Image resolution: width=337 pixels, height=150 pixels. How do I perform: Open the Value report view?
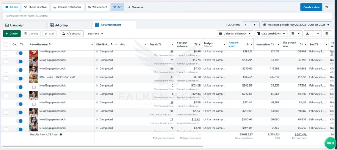97,7
